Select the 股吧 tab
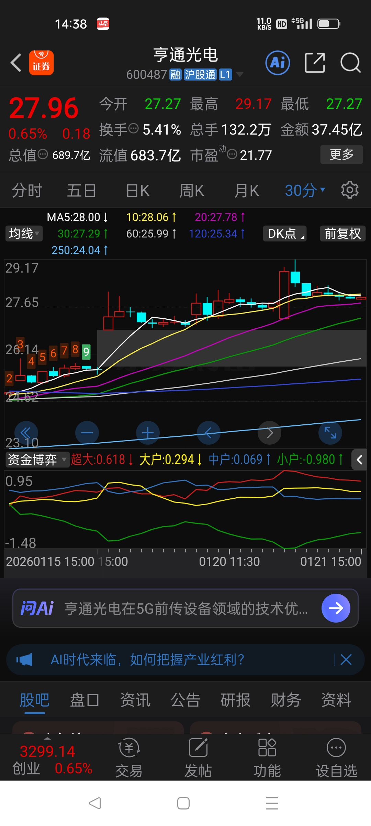Screen dimensions: 371x826 point(35,700)
